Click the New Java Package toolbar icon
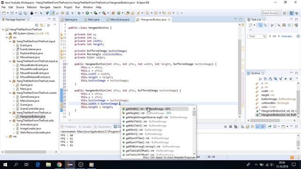The image size is (301, 169). click(113, 13)
